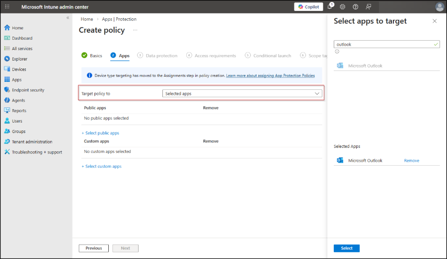The height and width of the screenshot is (259, 447).
Task: Open Tenant administration in sidebar
Action: tap(32, 142)
